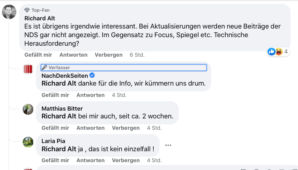Click the Verfasser microphone icon
The image size is (298, 170).
pyautogui.click(x=44, y=68)
